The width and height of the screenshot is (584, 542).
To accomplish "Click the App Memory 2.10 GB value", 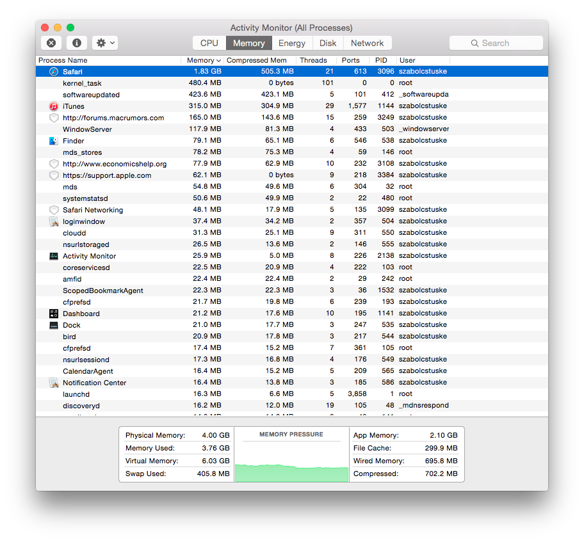I will (x=444, y=435).
